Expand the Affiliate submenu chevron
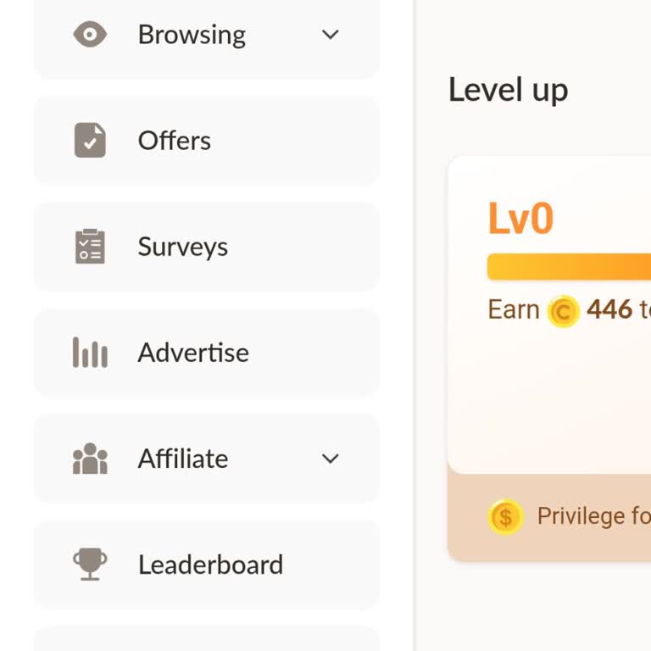Image resolution: width=651 pixels, height=651 pixels. [x=331, y=459]
